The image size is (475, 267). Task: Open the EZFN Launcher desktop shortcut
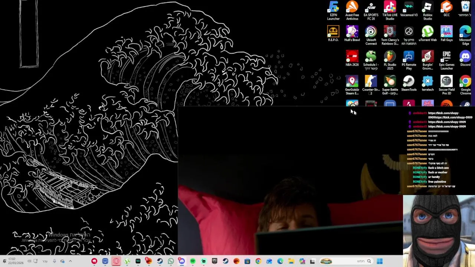click(333, 11)
